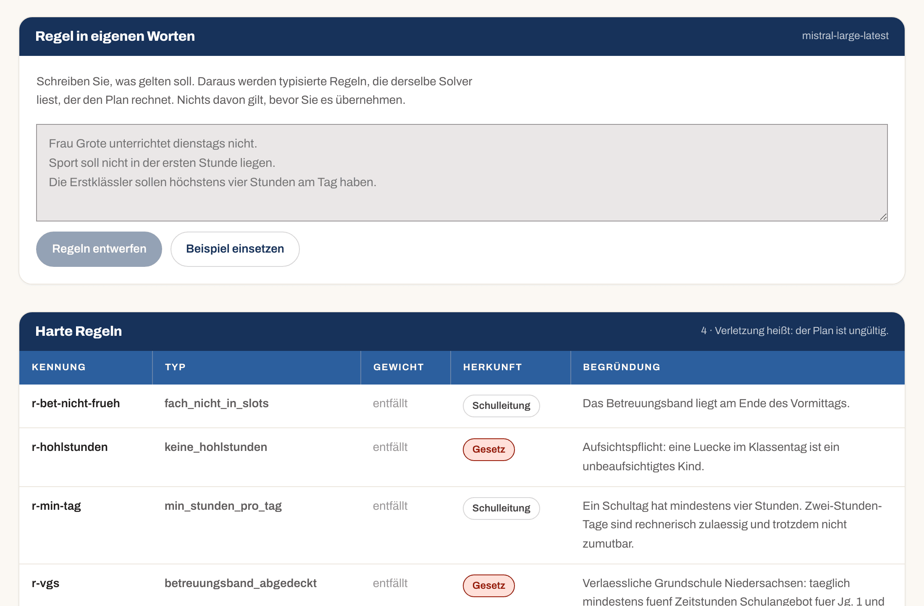Focus the rule description text area

click(462, 173)
